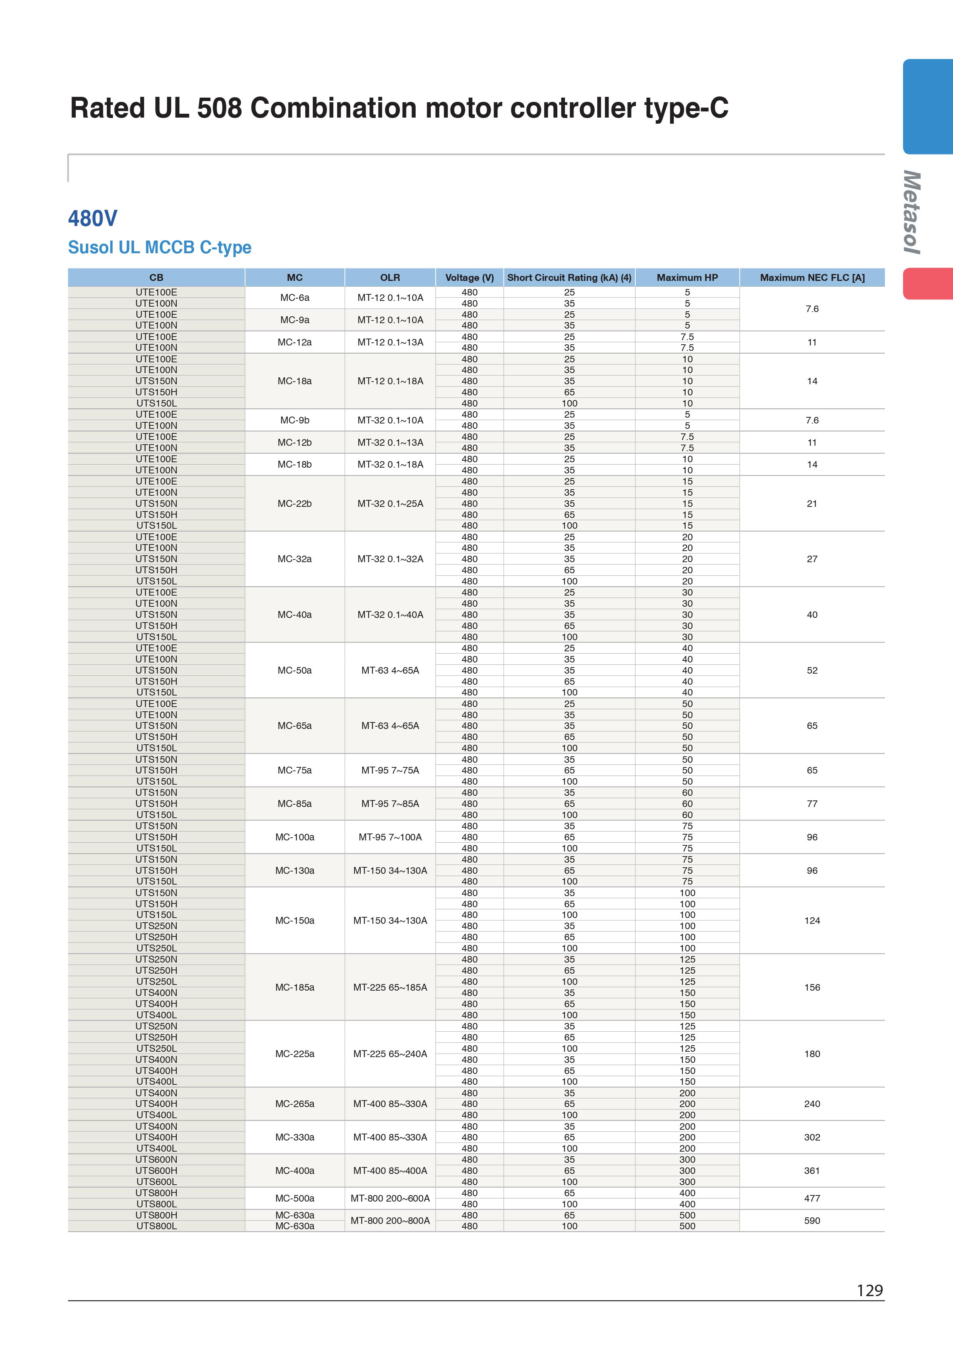Click the FLC value '77'

point(812,804)
